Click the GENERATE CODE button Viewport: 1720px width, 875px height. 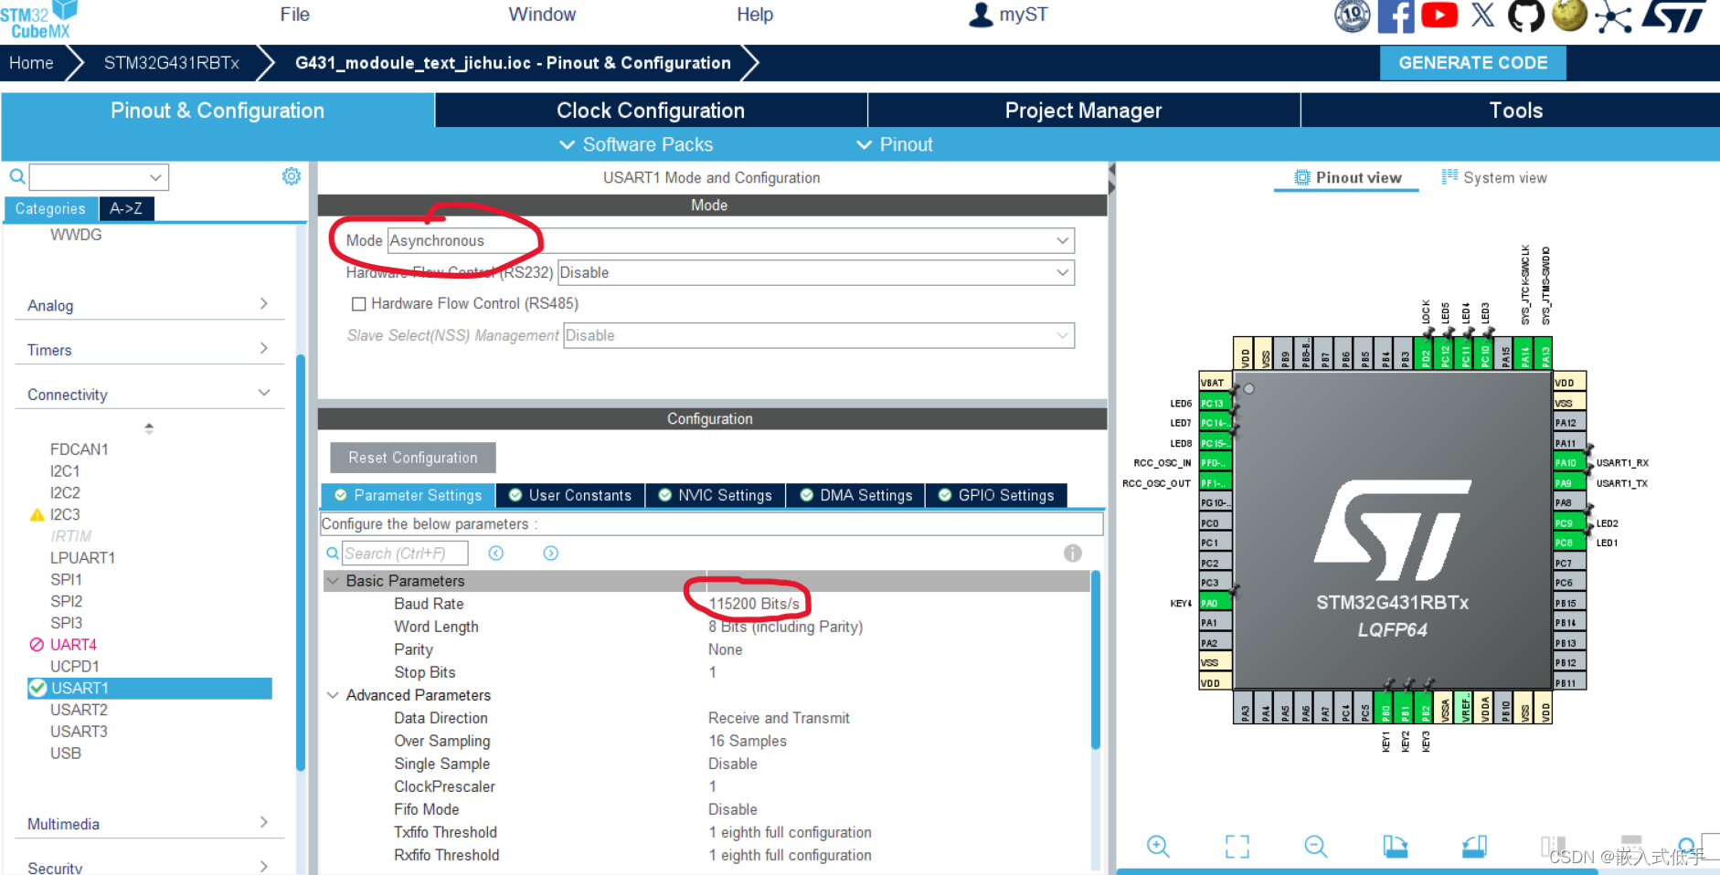[x=1472, y=63]
